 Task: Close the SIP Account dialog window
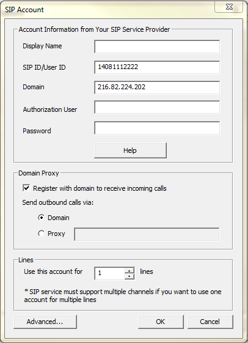[x=229, y=7]
